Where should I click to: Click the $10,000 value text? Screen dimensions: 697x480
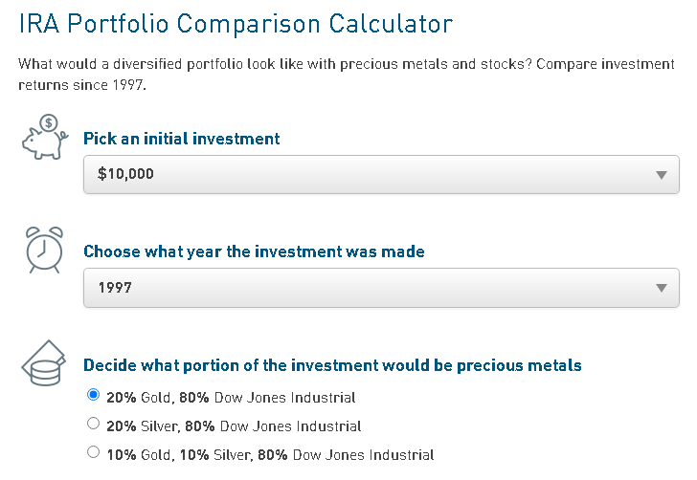(x=125, y=175)
